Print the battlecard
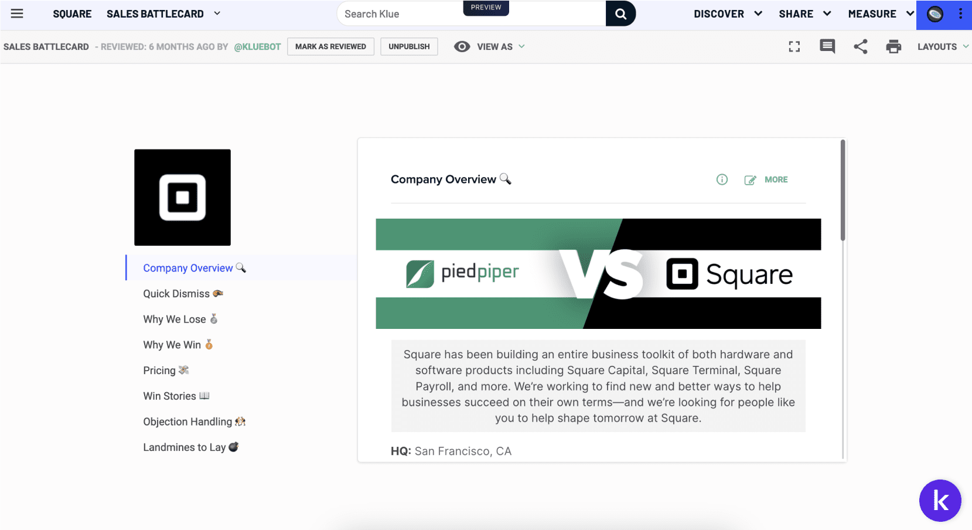The height and width of the screenshot is (530, 972). point(893,47)
